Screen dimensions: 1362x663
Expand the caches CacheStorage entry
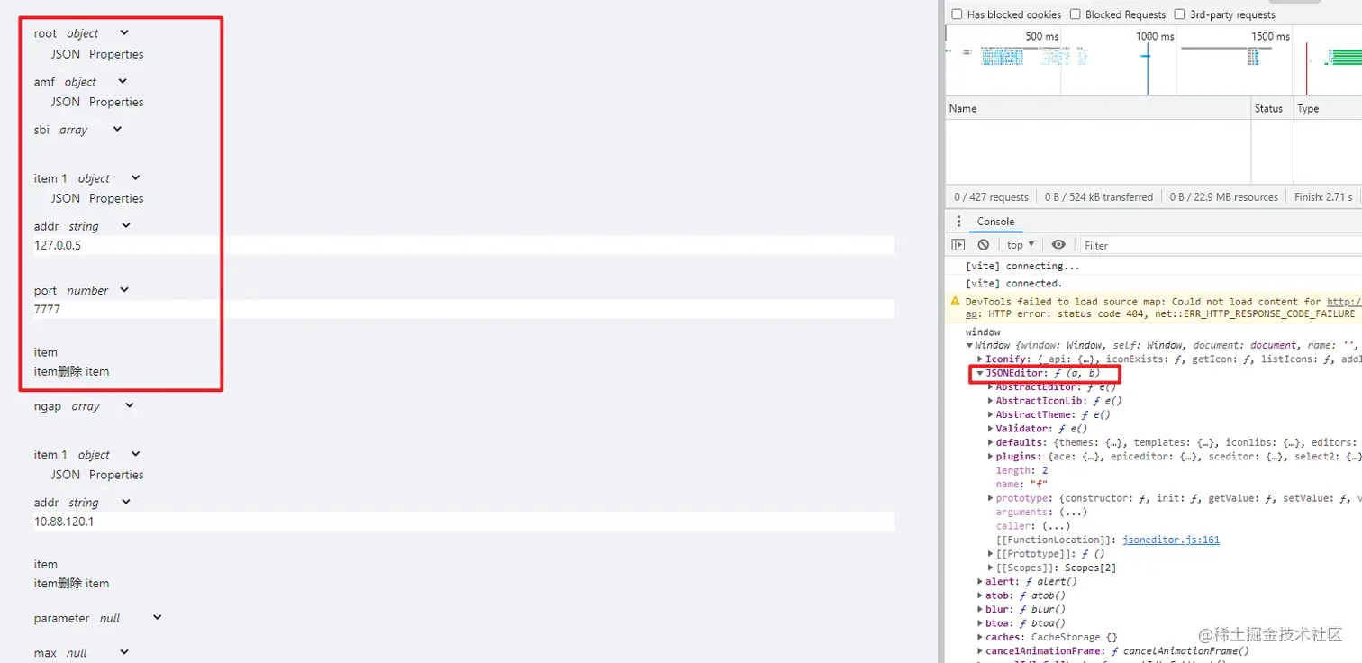pos(981,638)
